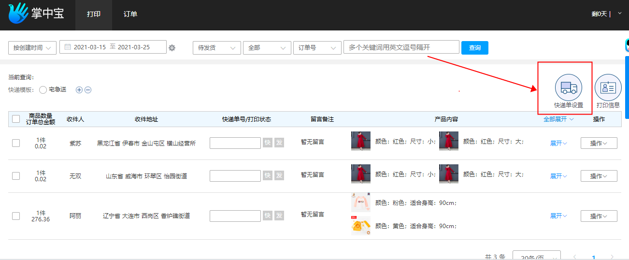Open page size 20条/页 dropdown

click(536, 256)
